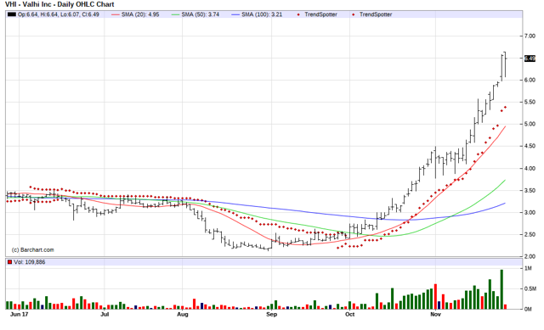Image resolution: width=544 pixels, height=330 pixels.
Task: Click the 7.00 price axis label
Action: tap(530, 36)
